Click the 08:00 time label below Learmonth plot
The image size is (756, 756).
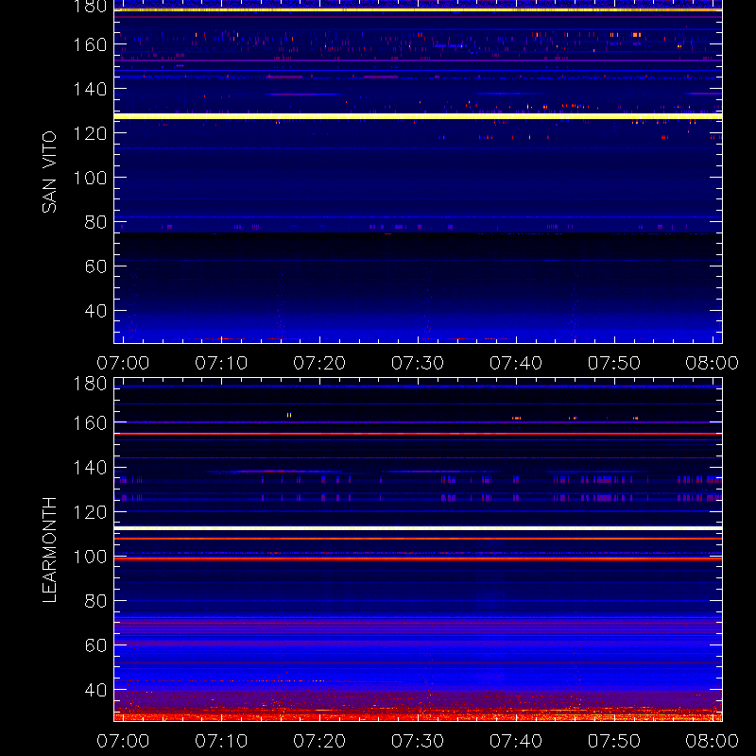[713, 741]
